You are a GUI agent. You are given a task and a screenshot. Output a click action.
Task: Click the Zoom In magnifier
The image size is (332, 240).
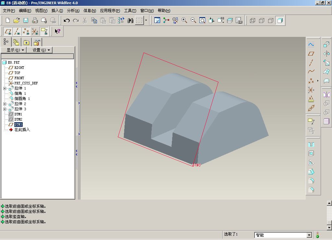coord(184,20)
